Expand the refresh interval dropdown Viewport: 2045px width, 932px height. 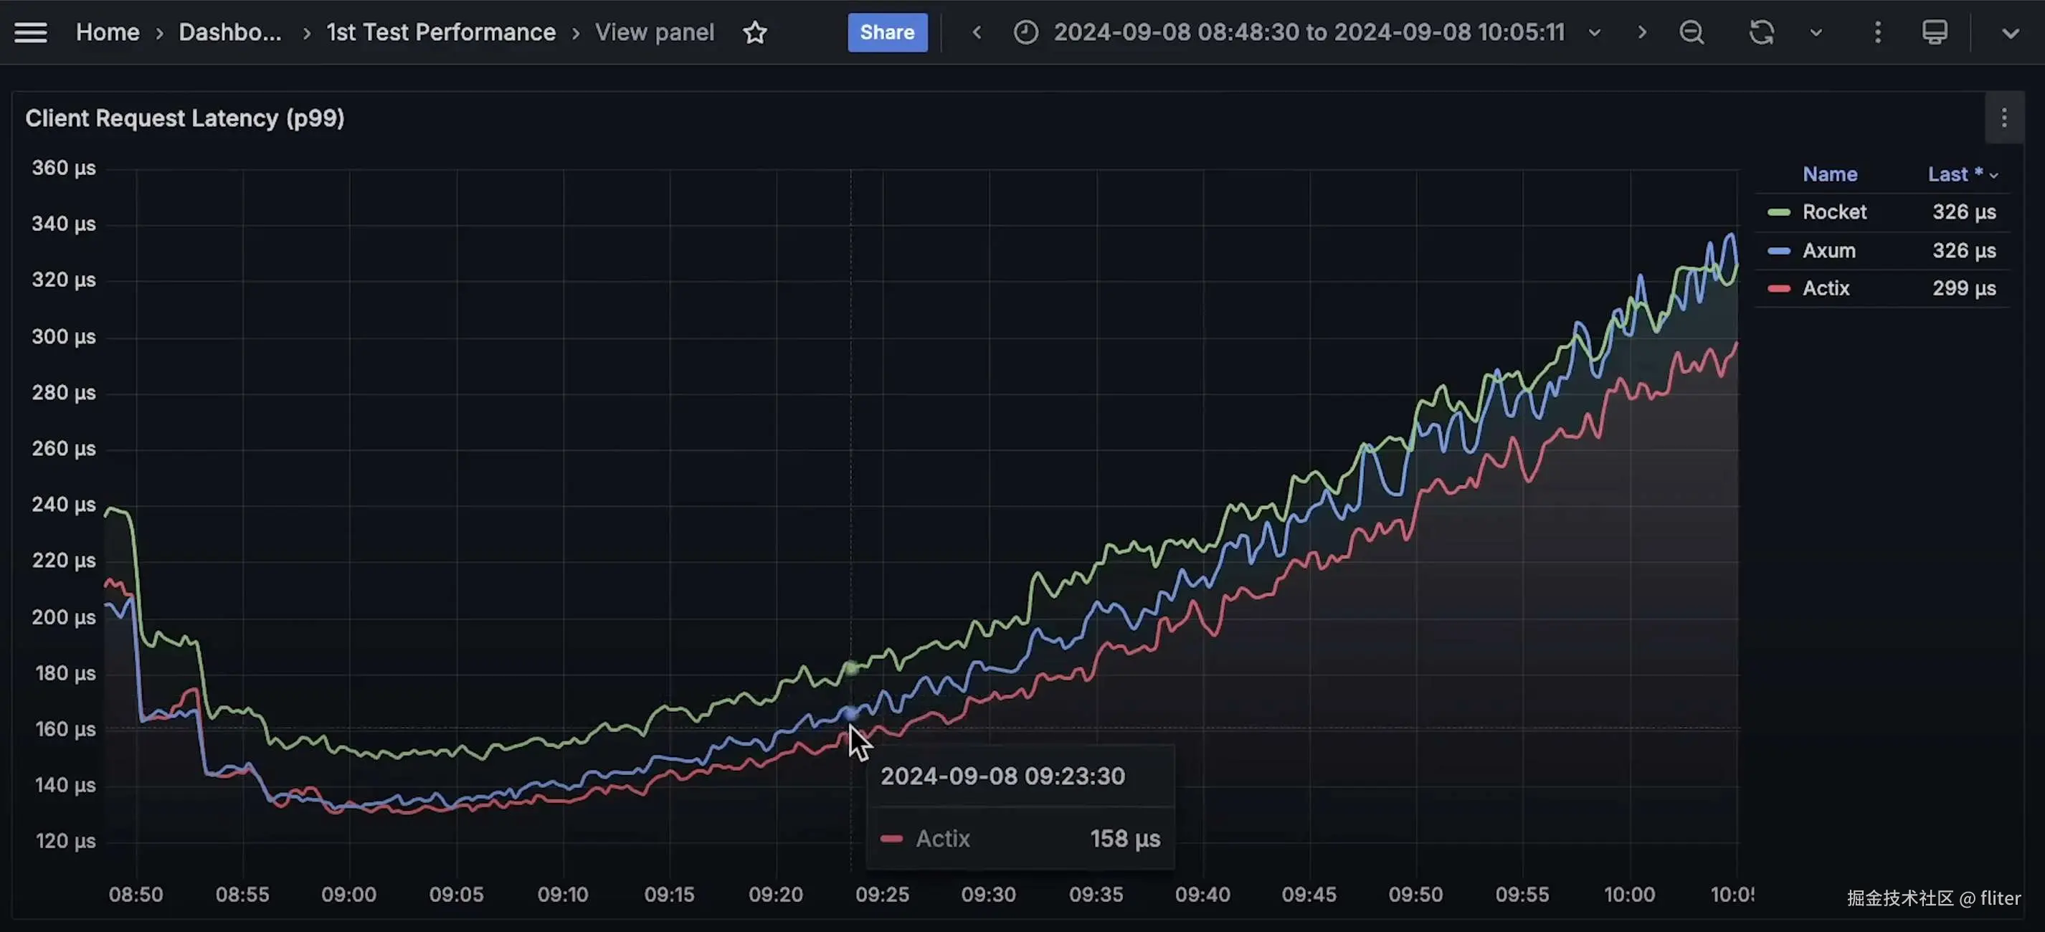(x=1816, y=32)
